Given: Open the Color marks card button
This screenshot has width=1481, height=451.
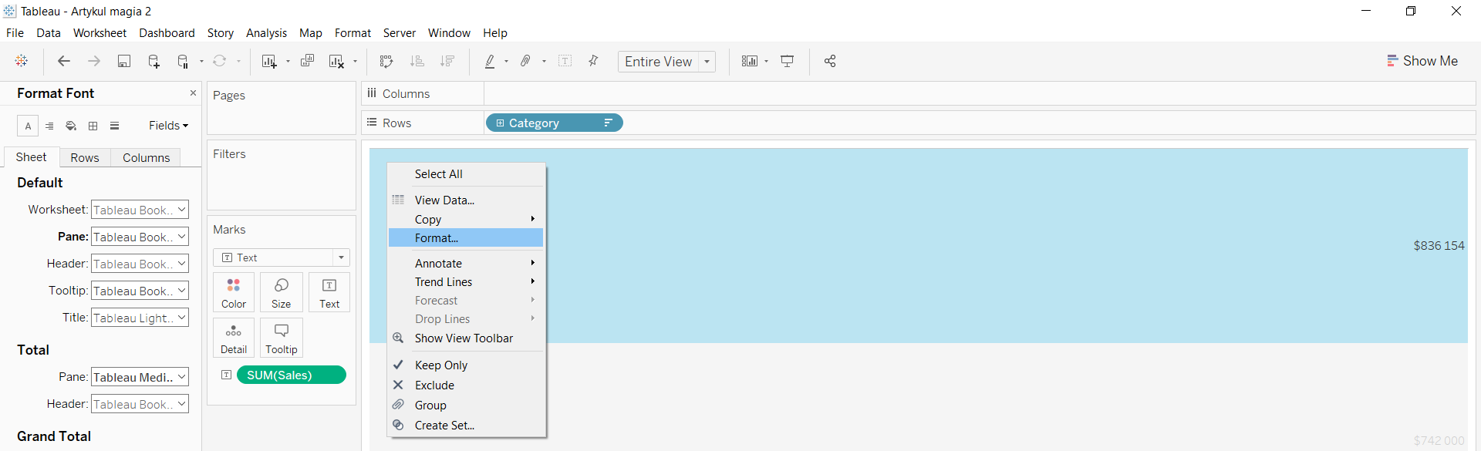Looking at the screenshot, I should point(234,292).
